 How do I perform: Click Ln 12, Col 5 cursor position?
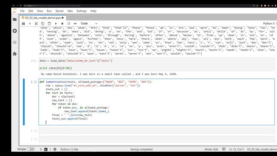(x=236, y=149)
